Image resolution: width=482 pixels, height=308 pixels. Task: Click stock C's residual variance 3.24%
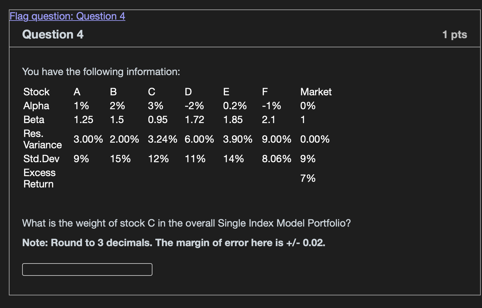[x=163, y=139]
